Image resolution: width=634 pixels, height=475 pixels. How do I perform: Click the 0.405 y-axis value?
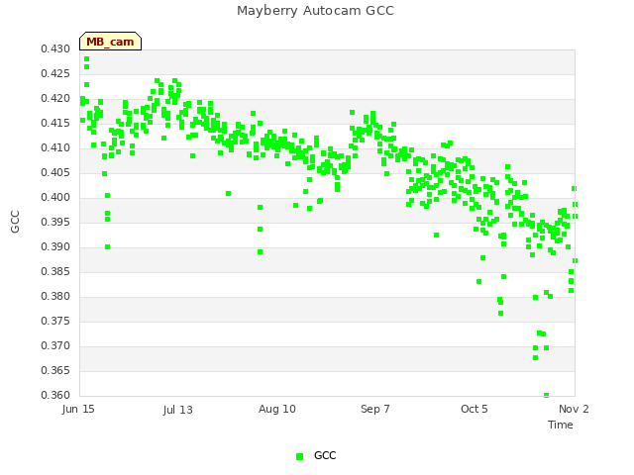[x=55, y=173]
